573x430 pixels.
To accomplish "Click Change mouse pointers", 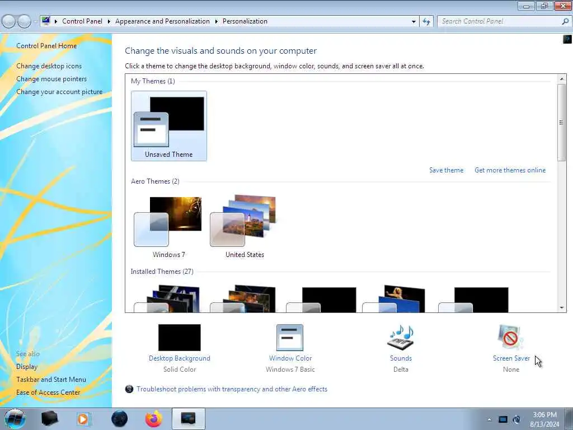I will 51,79.
